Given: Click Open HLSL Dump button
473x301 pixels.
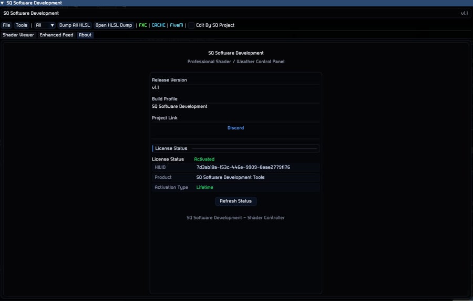Looking at the screenshot, I should (x=114, y=25).
